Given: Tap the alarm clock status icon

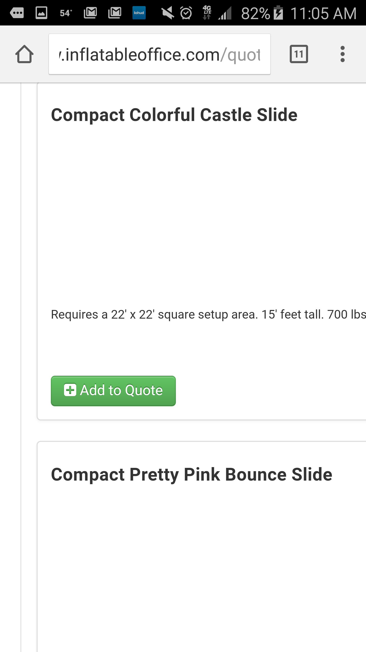Looking at the screenshot, I should coord(186,13).
